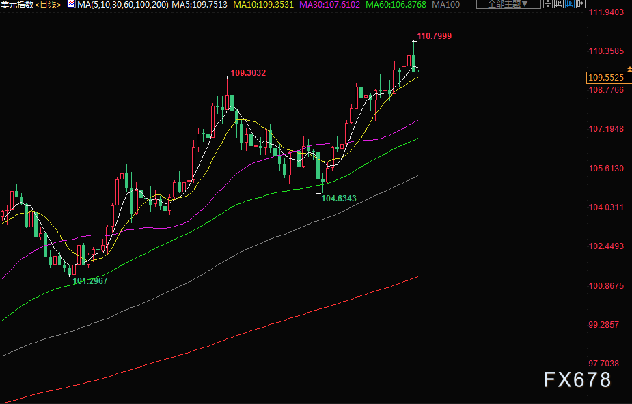Select the MA(5,10,30,60,100,200) indicator label
Viewport: 632px width, 404px height.
tap(122, 5)
